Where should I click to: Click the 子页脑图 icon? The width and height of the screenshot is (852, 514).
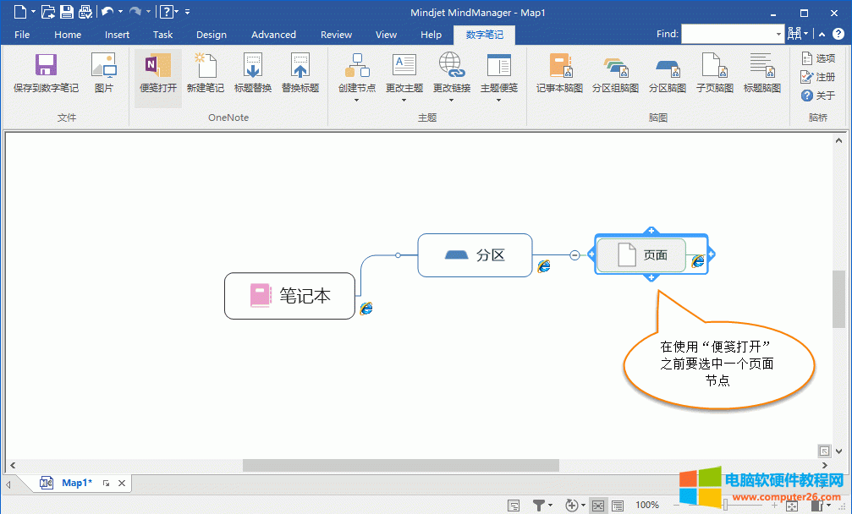tap(713, 76)
